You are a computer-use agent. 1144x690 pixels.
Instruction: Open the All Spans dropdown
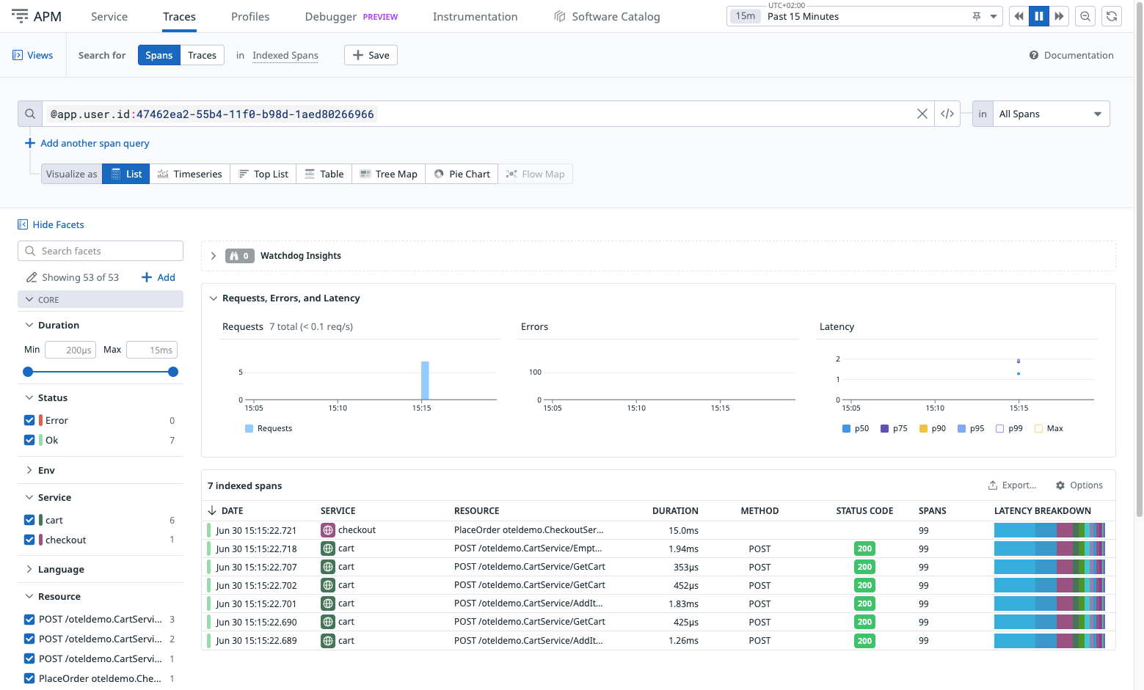point(1051,114)
